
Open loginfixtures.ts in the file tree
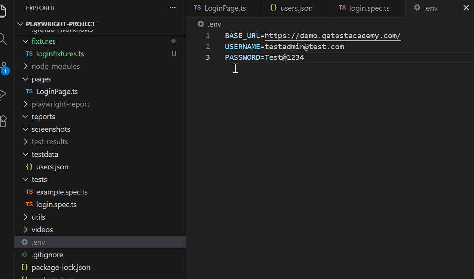pyautogui.click(x=60, y=54)
